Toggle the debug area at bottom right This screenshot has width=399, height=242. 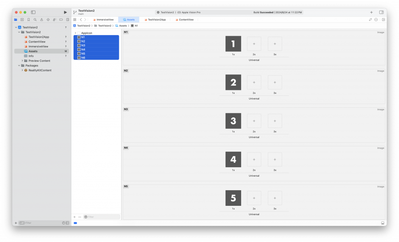[x=383, y=223]
